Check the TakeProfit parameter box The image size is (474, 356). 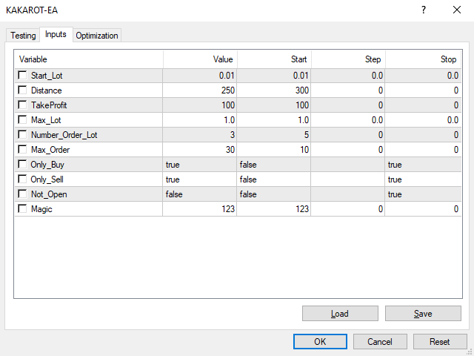click(x=22, y=105)
